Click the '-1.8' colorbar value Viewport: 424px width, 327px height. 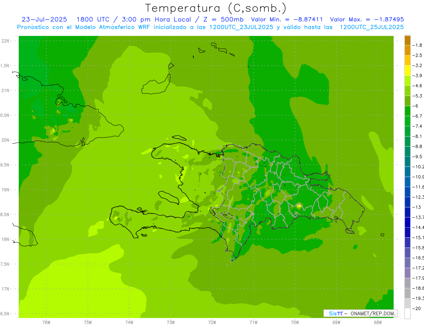(x=417, y=45)
